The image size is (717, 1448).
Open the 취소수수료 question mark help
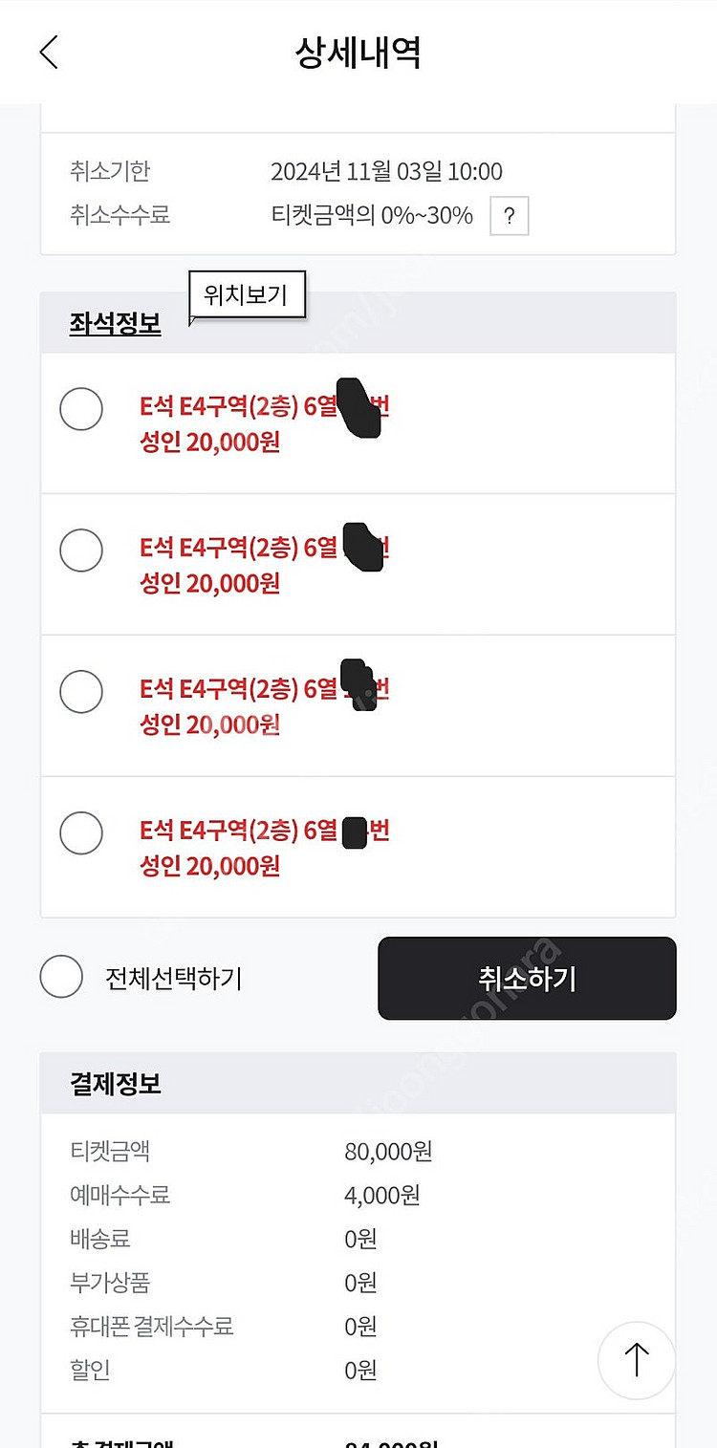509,216
